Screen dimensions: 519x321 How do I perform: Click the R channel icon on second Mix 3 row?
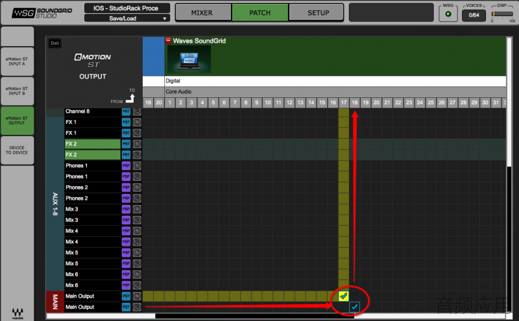coord(137,220)
